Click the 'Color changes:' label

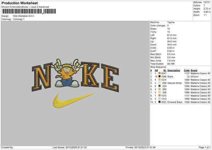(158, 25)
